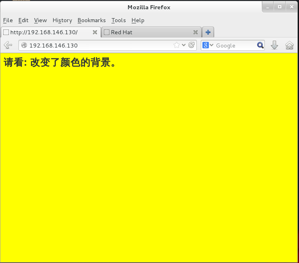The height and width of the screenshot is (263, 299).
Task: Open the Downloads arrow button
Action: 274,45
